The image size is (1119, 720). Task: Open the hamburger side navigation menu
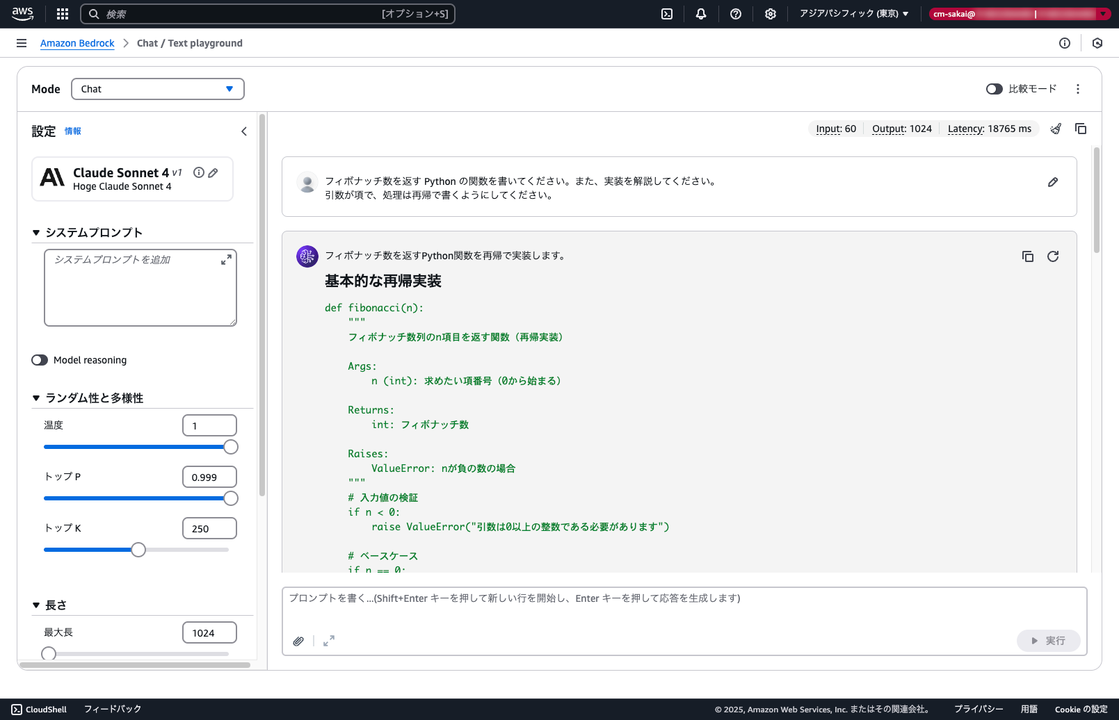[x=22, y=43]
